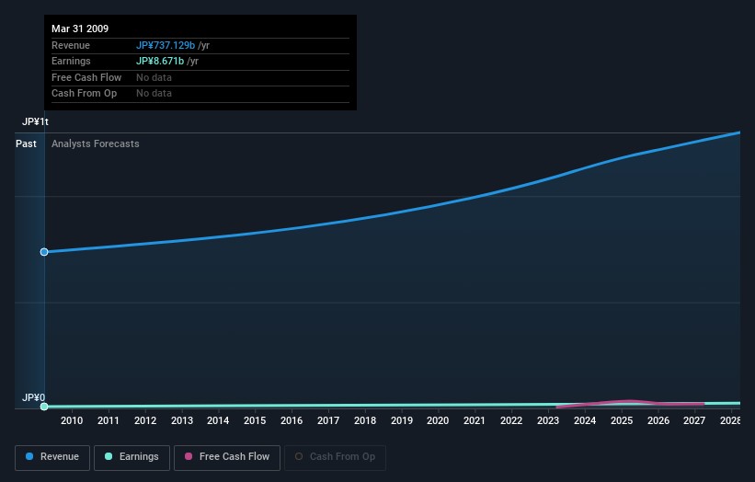Image resolution: width=755 pixels, height=482 pixels.
Task: Click the 2010 year on the x-axis
Action: click(72, 420)
